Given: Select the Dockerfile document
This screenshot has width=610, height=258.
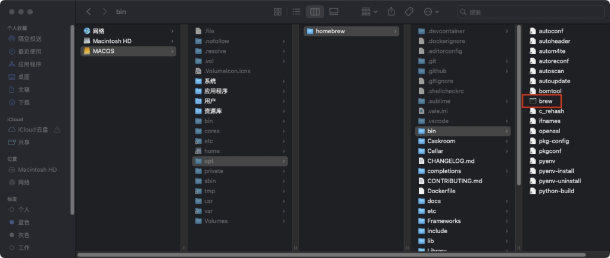Looking at the screenshot, I should point(441,191).
